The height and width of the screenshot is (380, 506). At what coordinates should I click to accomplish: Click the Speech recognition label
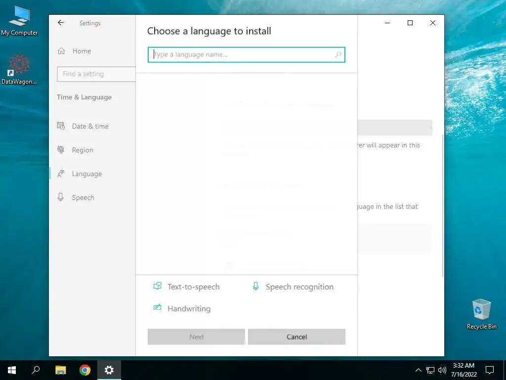click(299, 287)
